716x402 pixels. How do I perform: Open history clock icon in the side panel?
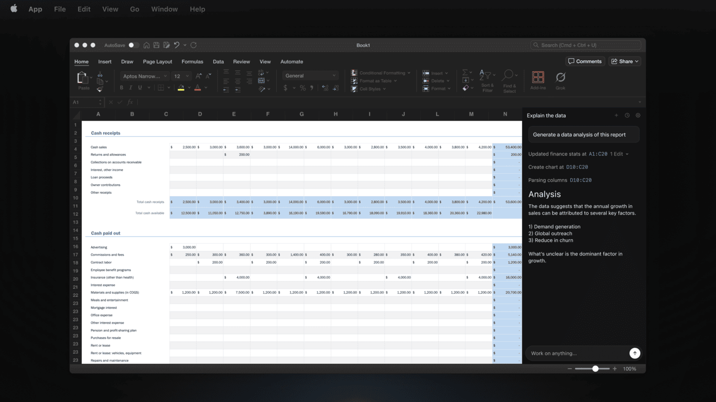click(x=627, y=115)
